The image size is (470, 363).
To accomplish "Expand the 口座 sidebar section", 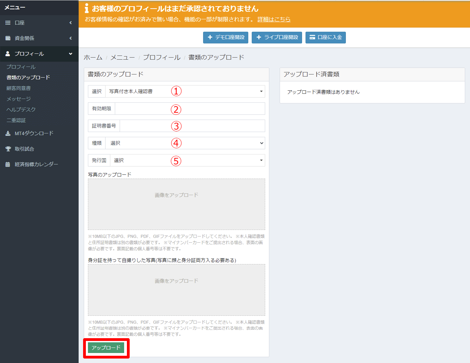I will tap(70, 22).
